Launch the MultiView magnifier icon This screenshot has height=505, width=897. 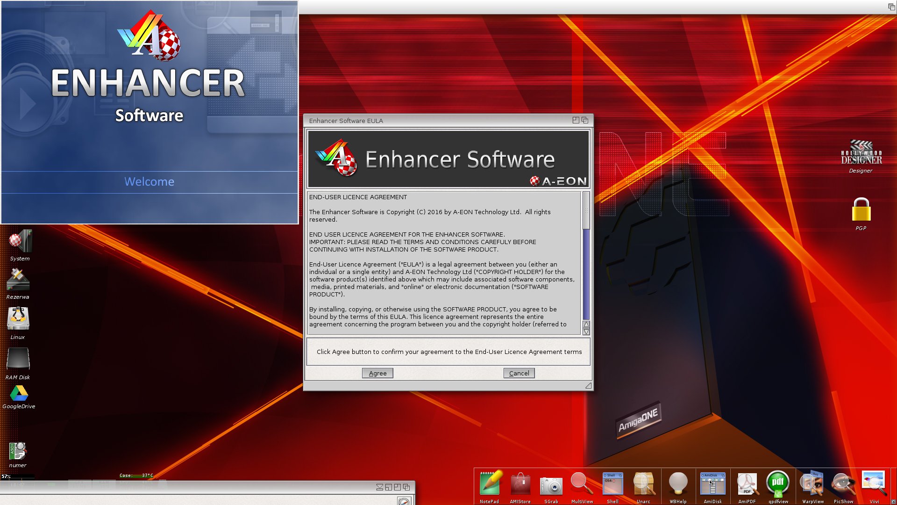[582, 487]
